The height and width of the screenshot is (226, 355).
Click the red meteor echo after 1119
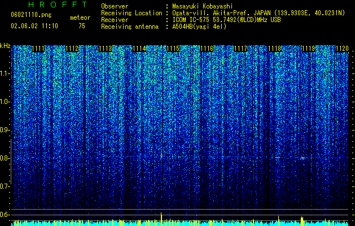(x=303, y=158)
